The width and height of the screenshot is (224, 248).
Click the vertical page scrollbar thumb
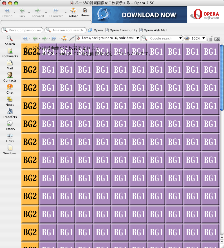[222, 77]
